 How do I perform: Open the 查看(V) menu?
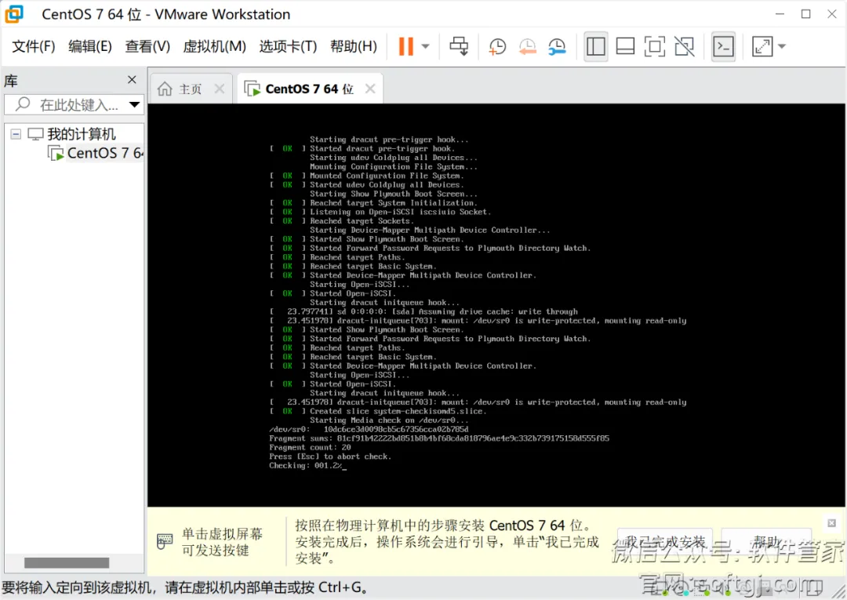coord(147,46)
